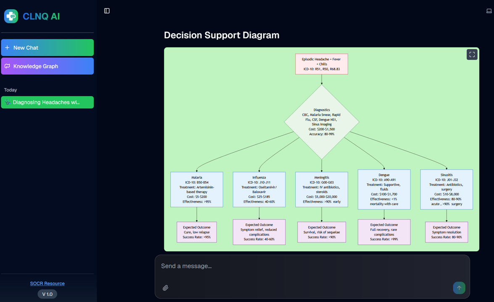Click the CLNQ AI medical cross logo

pos(11,16)
